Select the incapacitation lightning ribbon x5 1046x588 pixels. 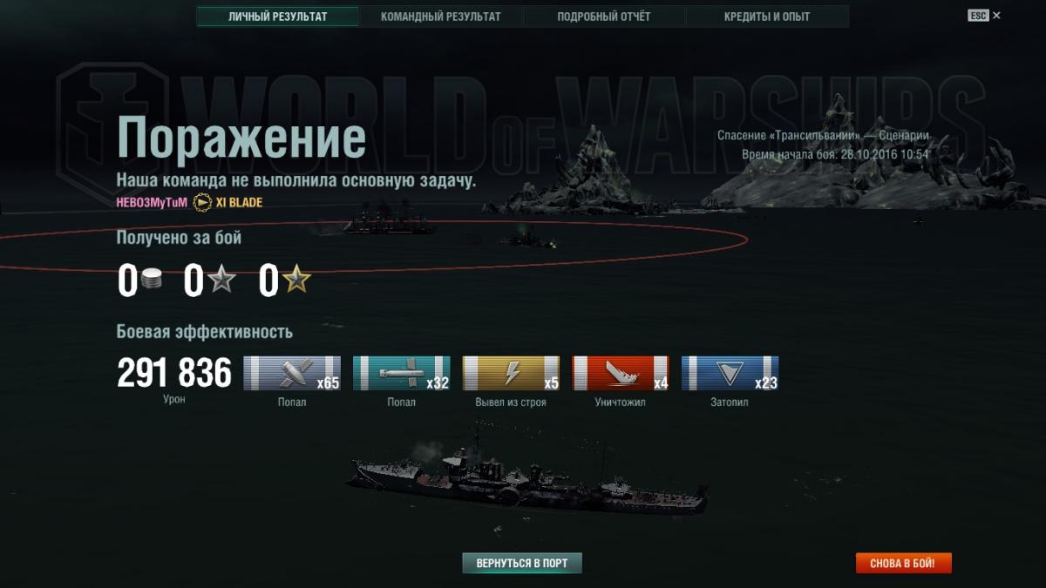[512, 373]
